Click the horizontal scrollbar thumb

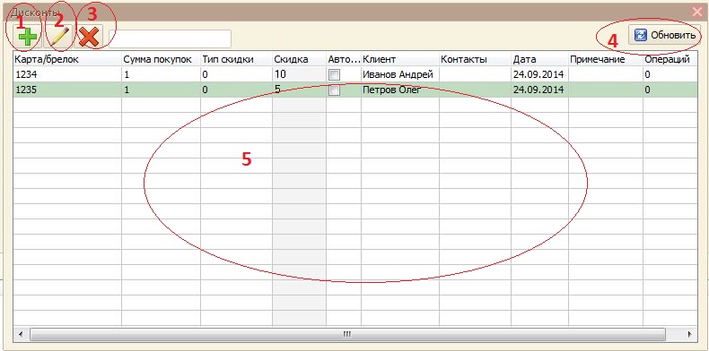(347, 334)
